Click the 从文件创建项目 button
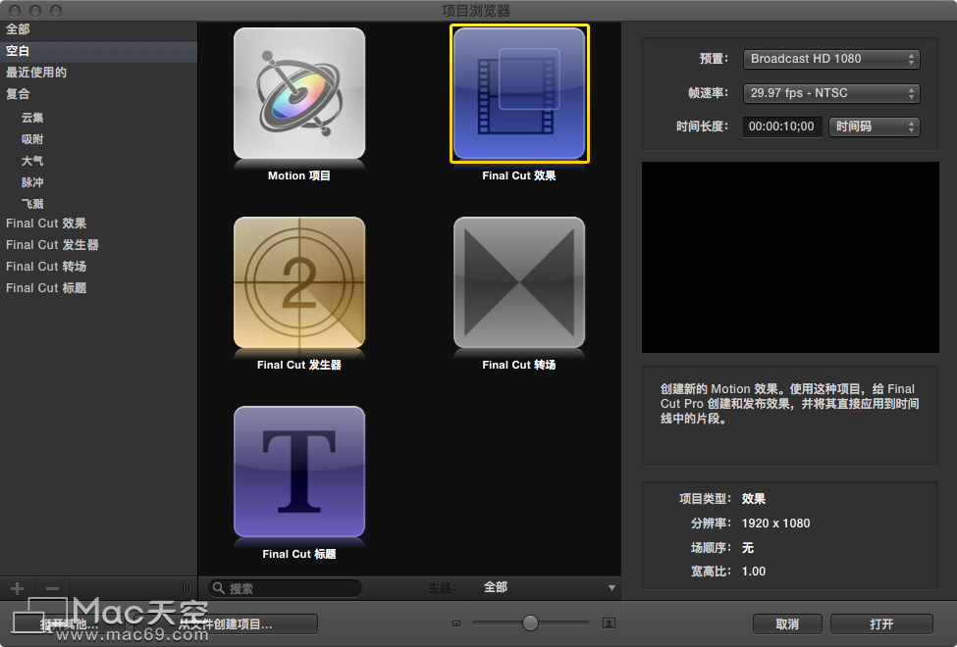The width and height of the screenshot is (957, 647). [x=226, y=623]
